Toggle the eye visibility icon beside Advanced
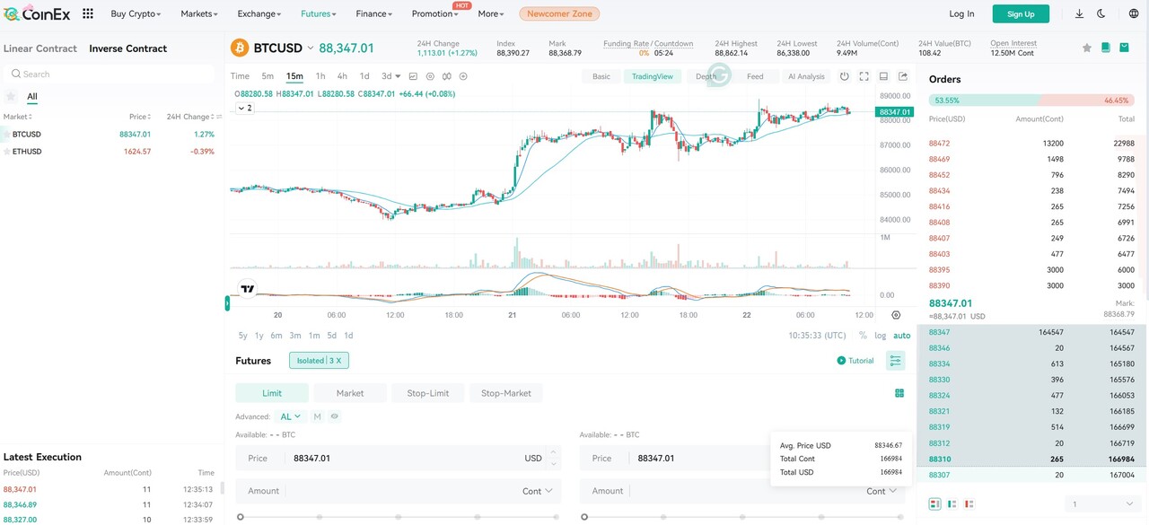Viewport: 1149px width, 525px height. (334, 416)
